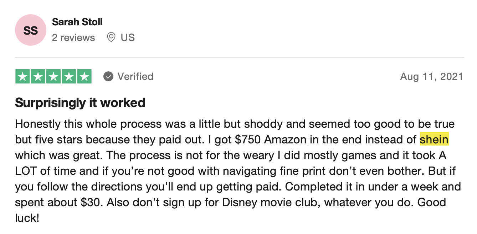Click the word 'Amazon' in the review
Image resolution: width=477 pixels, height=234 pixels.
tap(286, 139)
